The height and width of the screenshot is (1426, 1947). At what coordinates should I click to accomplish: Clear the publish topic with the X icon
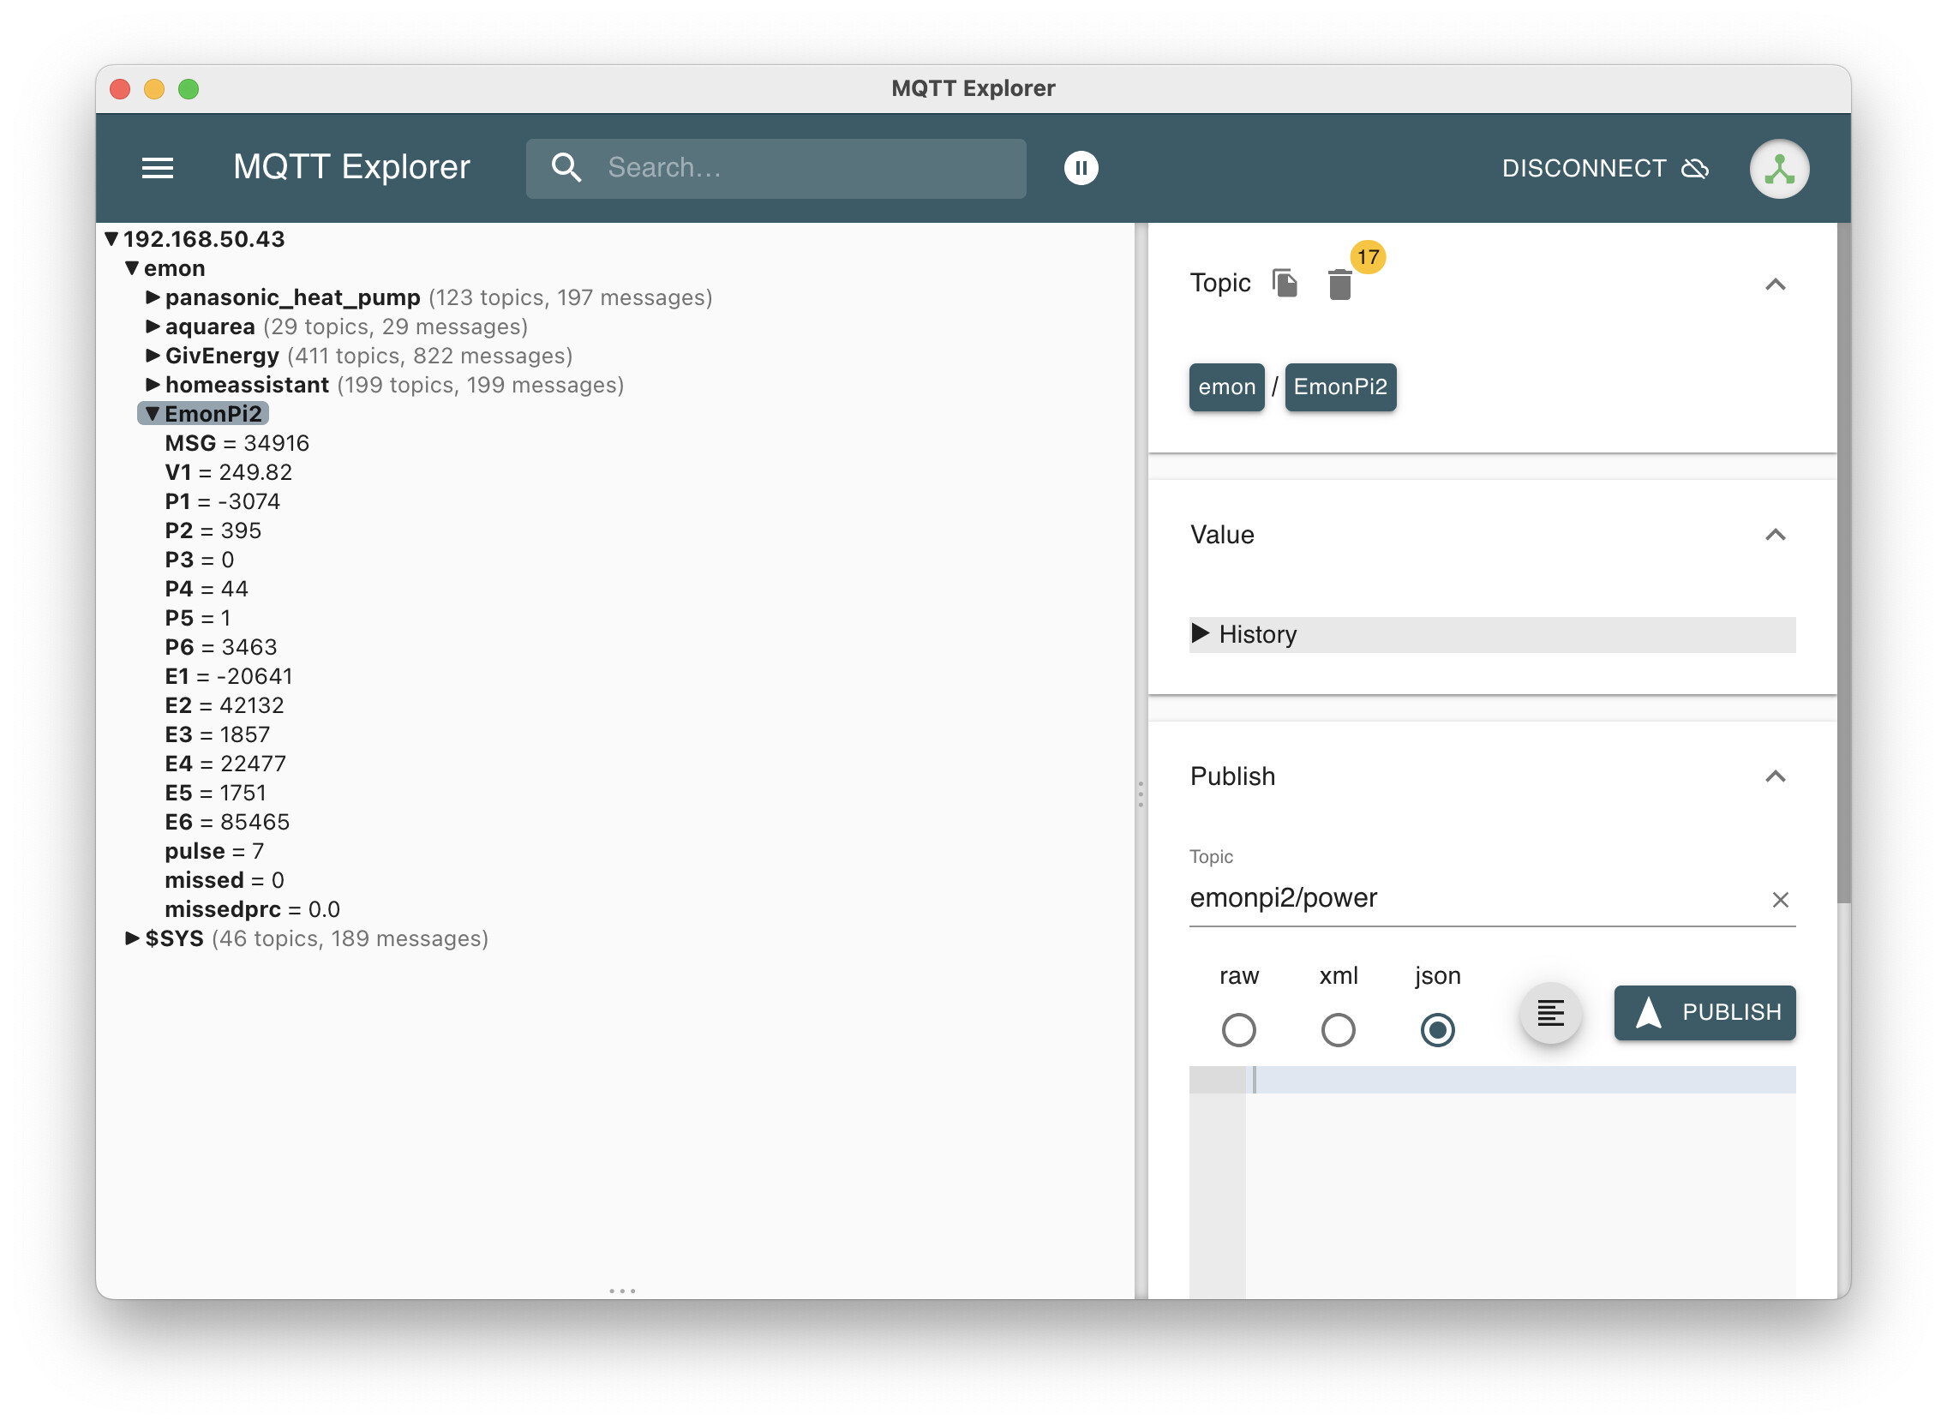click(1782, 900)
